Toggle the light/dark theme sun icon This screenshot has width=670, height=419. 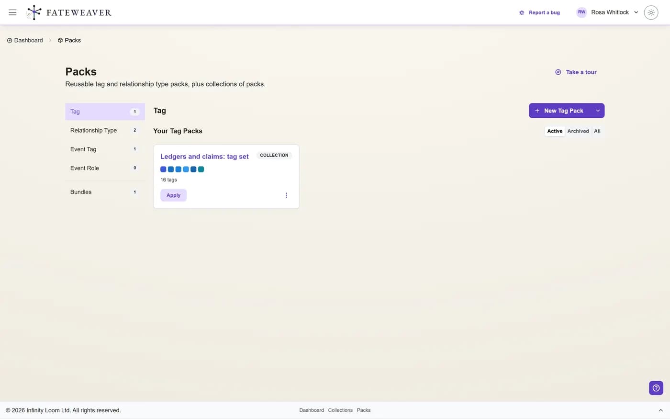tap(651, 12)
